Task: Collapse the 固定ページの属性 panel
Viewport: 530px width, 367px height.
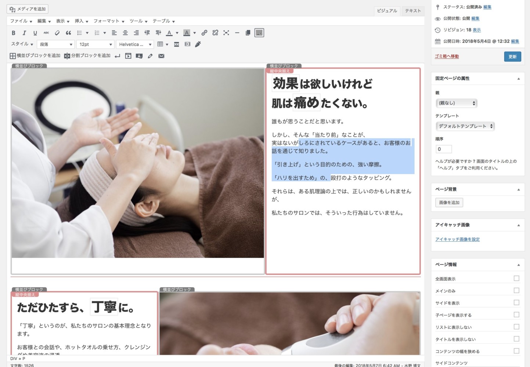Action: (519, 79)
